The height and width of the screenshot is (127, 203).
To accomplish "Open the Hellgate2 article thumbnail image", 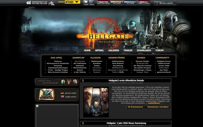I will (x=96, y=102).
